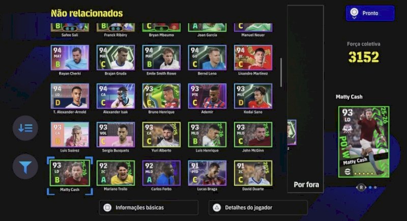The width and height of the screenshot is (407, 221).
Task: Select the Lisandro Martínez player card
Action: coord(253,58)
